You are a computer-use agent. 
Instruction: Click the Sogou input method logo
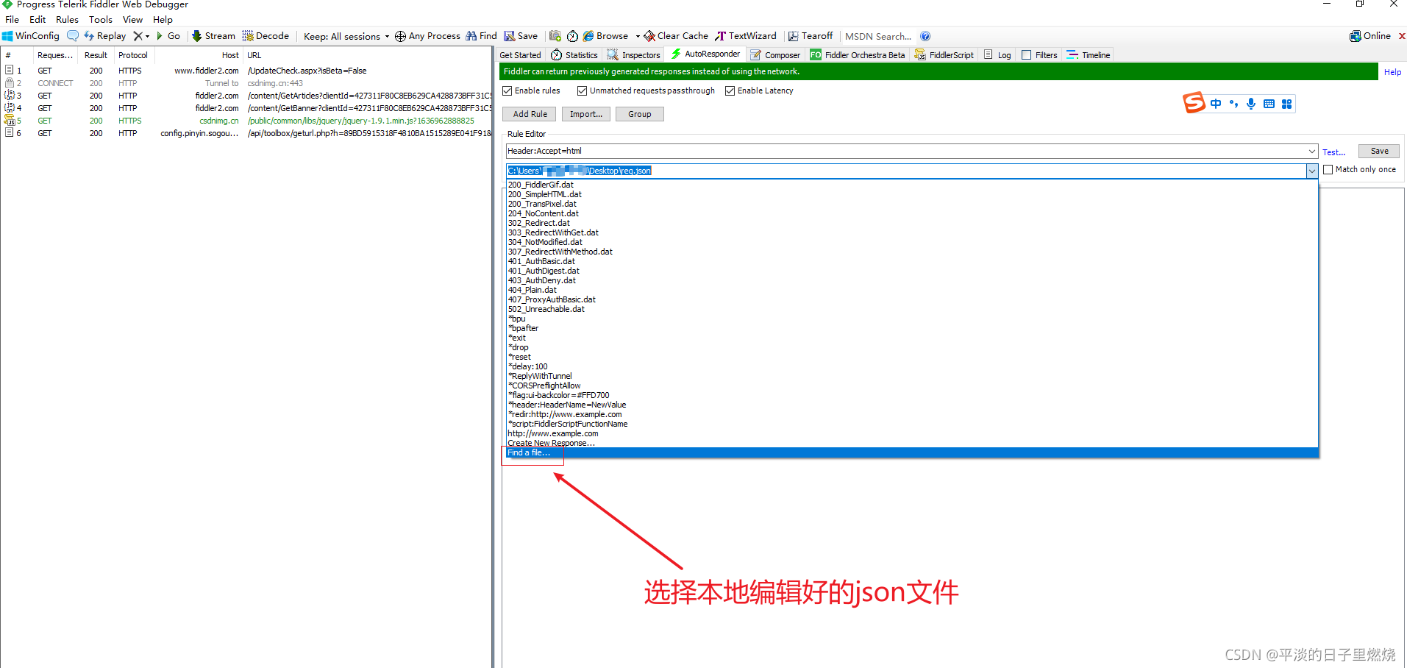tap(1194, 103)
